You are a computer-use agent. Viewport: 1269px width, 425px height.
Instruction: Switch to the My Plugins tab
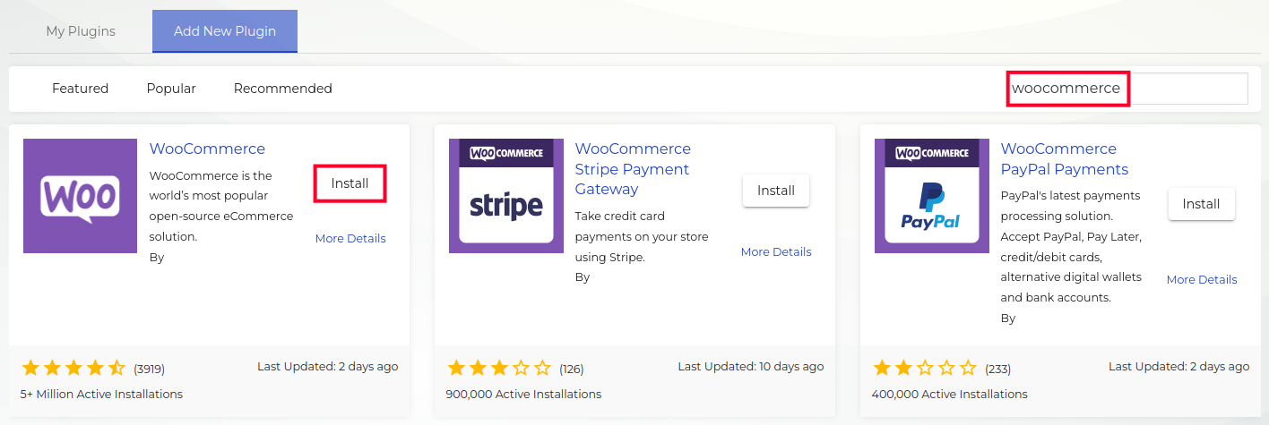[x=81, y=31]
